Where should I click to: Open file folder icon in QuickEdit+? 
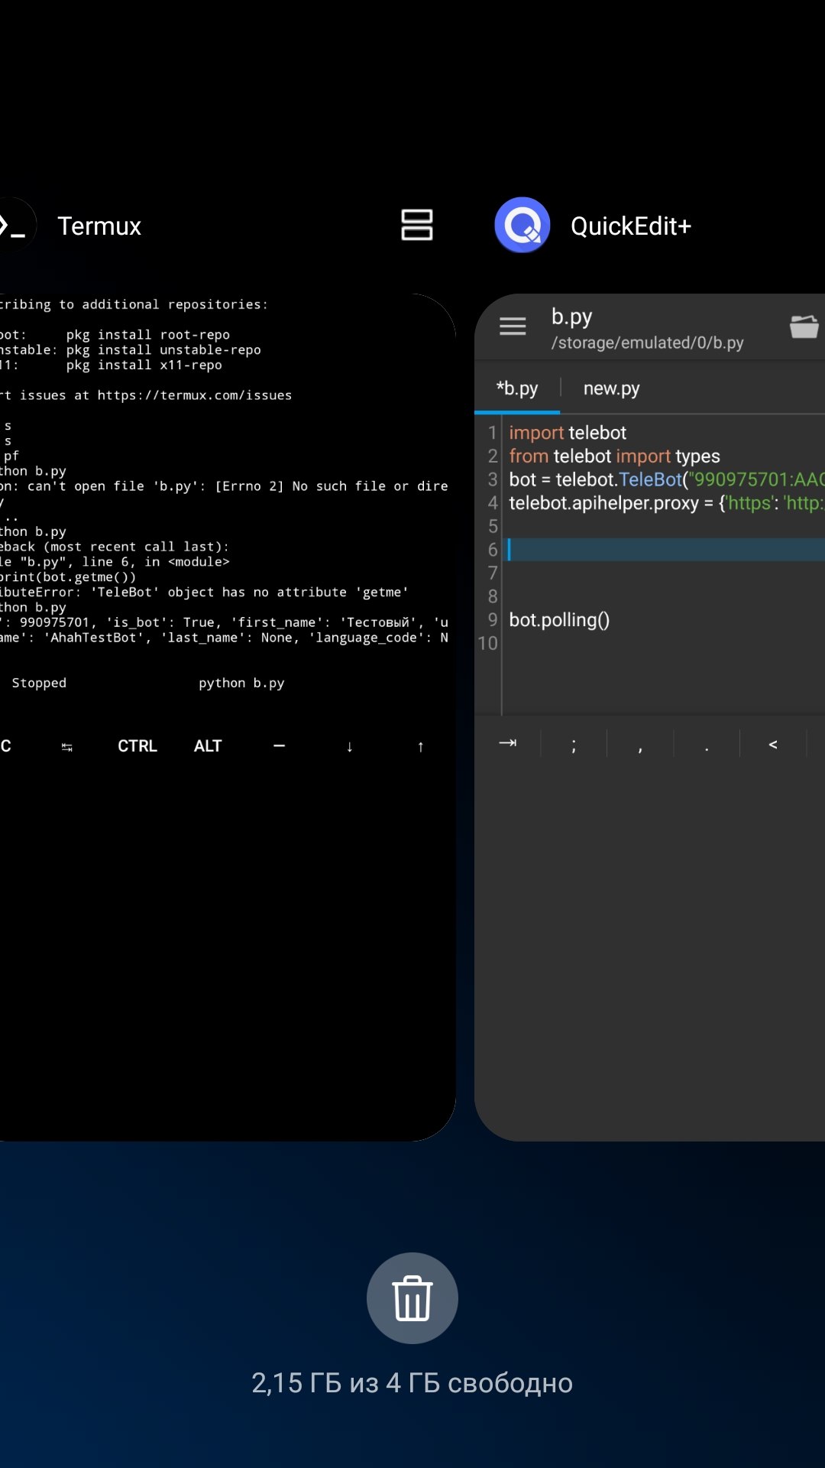tap(804, 326)
